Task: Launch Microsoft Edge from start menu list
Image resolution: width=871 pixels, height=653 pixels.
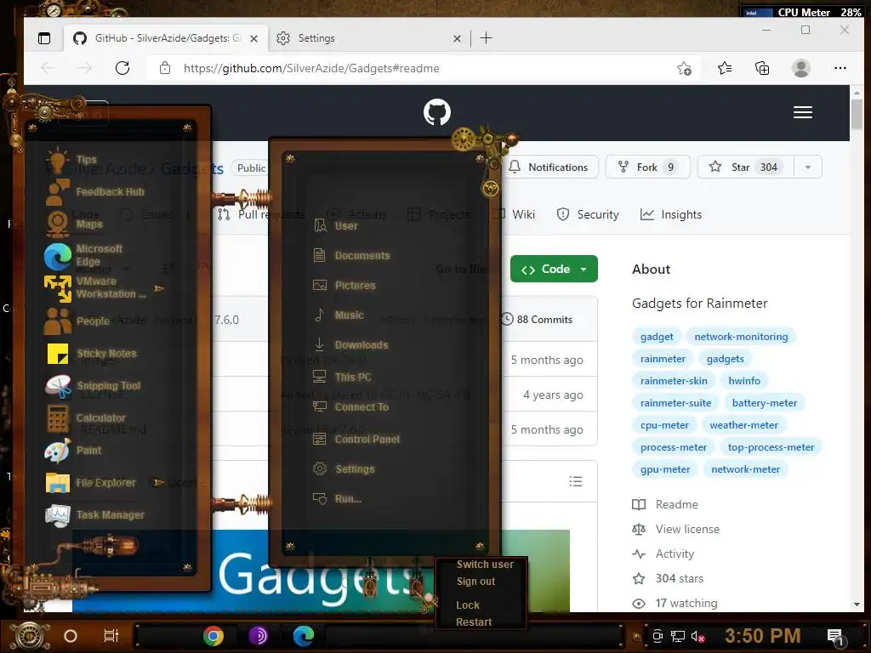Action: [x=84, y=255]
